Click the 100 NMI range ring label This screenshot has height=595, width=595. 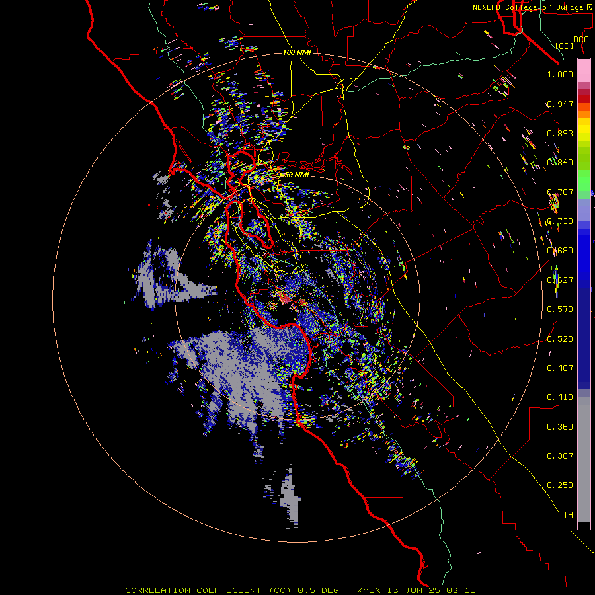(x=297, y=52)
